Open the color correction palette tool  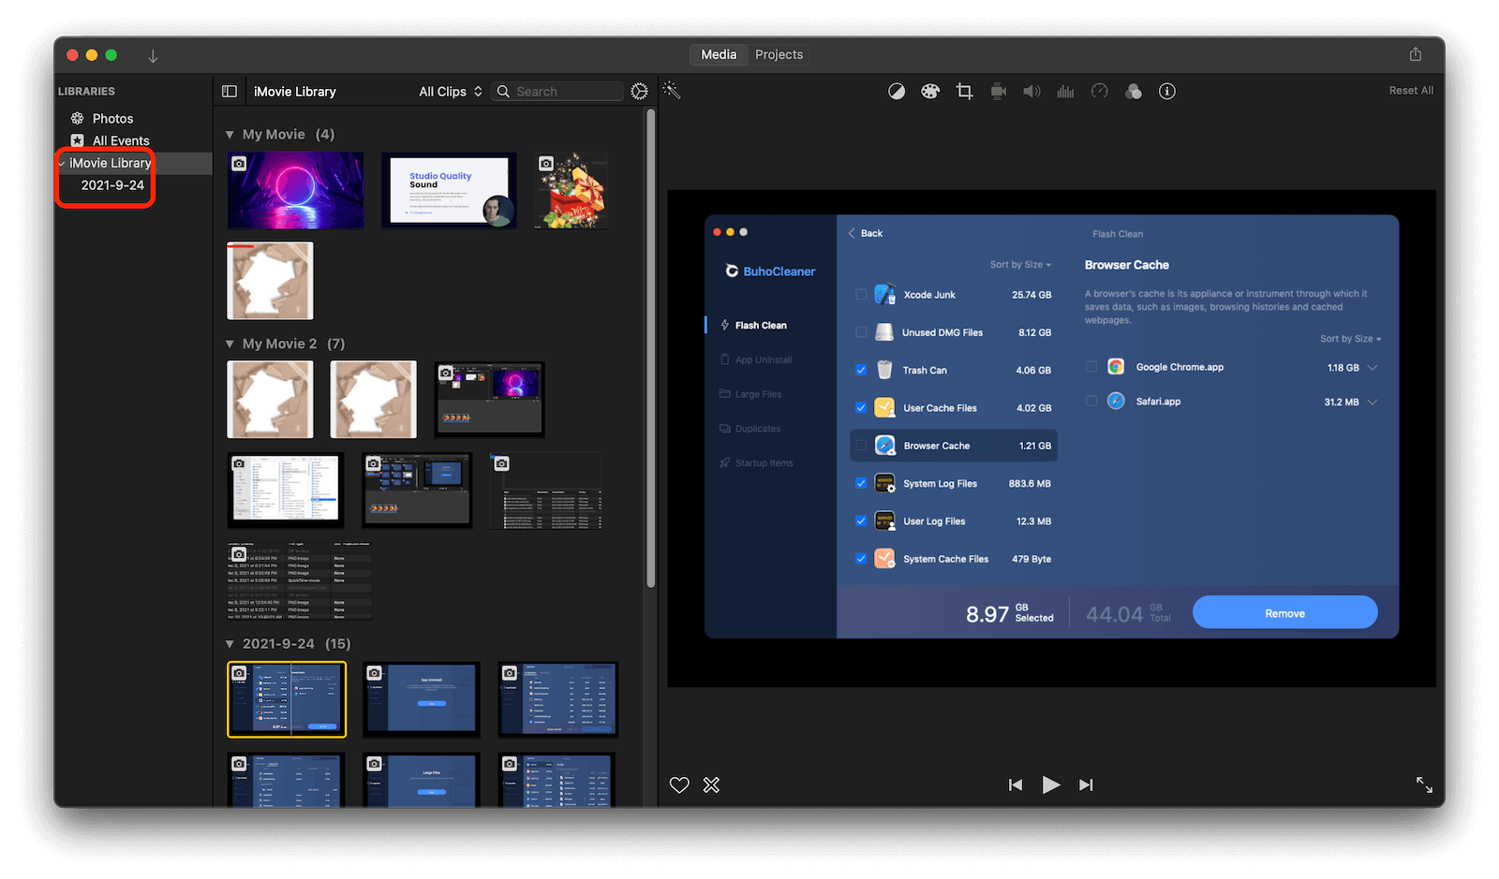click(930, 91)
